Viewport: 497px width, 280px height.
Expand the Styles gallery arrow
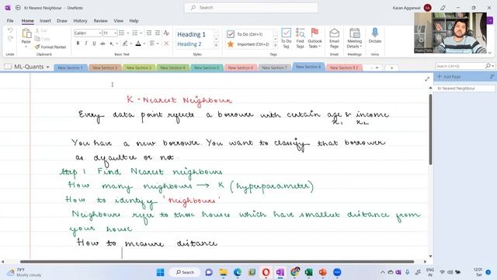tap(217, 46)
